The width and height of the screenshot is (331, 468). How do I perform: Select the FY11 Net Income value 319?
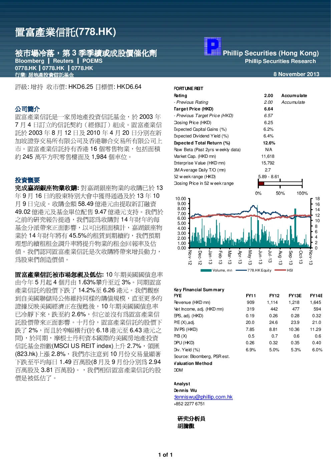251,309
